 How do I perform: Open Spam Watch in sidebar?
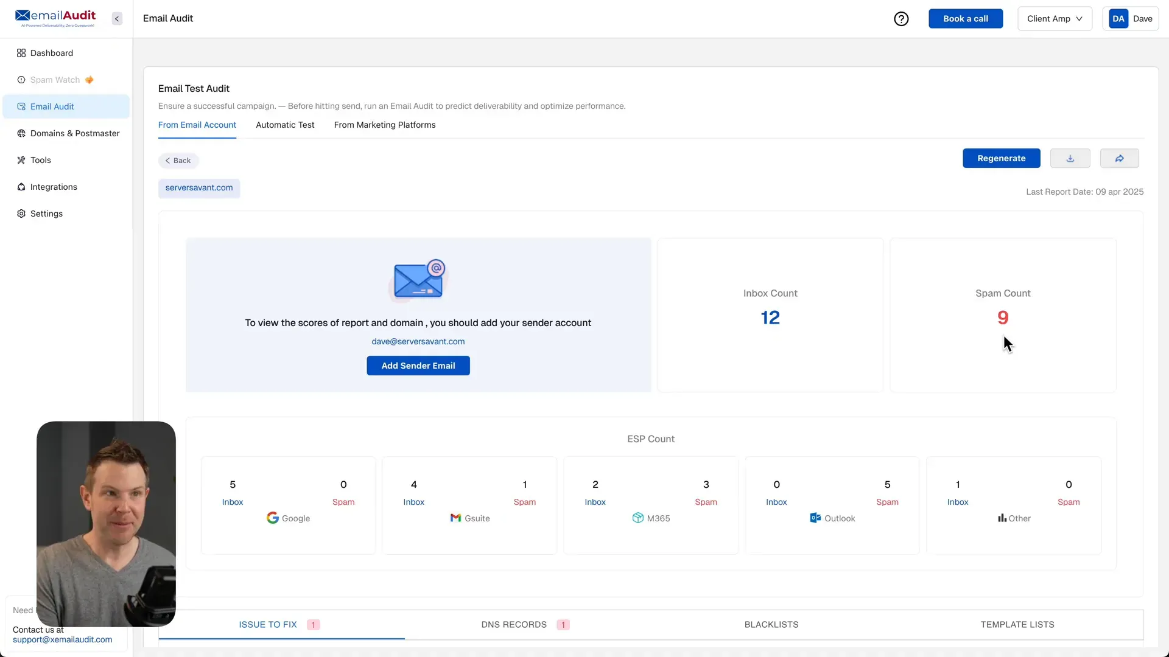tap(66, 80)
